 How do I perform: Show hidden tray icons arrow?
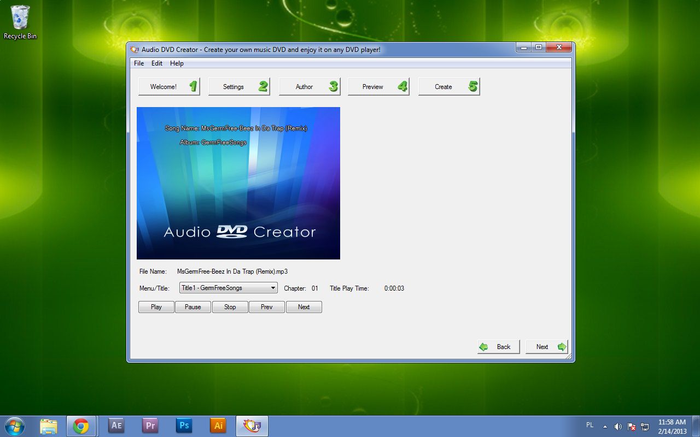(x=605, y=427)
